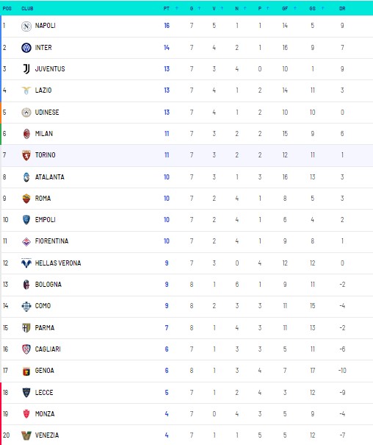Image resolution: width=373 pixels, height=445 pixels.
Task: Click the Inter club crest icon
Action: point(26,48)
